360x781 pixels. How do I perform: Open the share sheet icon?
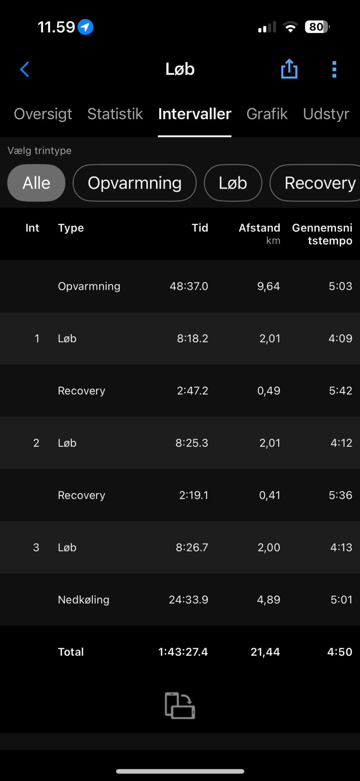click(289, 69)
